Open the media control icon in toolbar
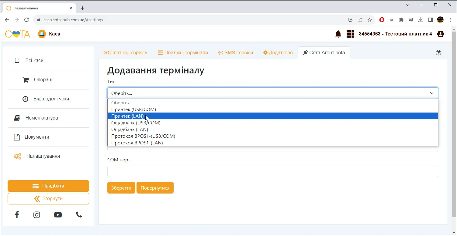The image size is (457, 236). click(x=411, y=20)
